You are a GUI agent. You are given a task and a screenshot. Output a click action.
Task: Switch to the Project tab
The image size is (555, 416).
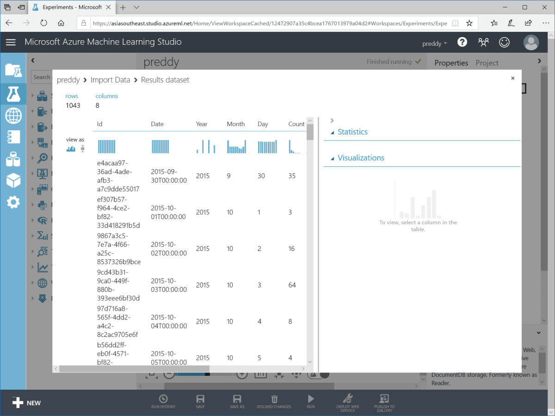487,63
